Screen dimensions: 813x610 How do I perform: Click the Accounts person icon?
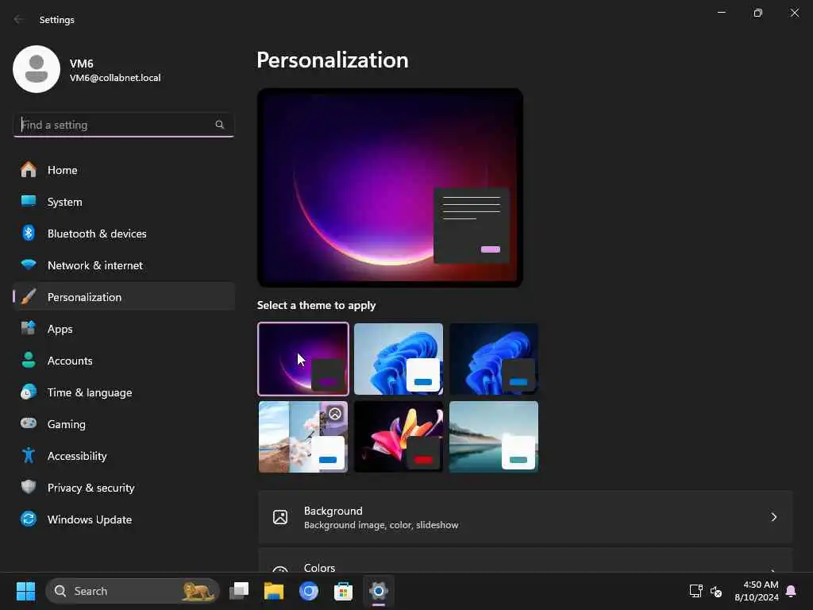coord(29,360)
